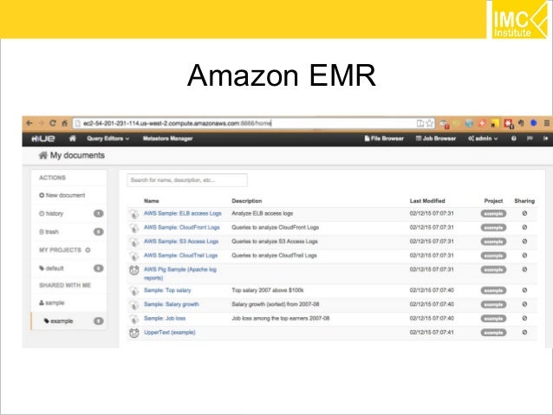Create a New document
Image resolution: width=553 pixels, height=415 pixels.
click(x=62, y=195)
